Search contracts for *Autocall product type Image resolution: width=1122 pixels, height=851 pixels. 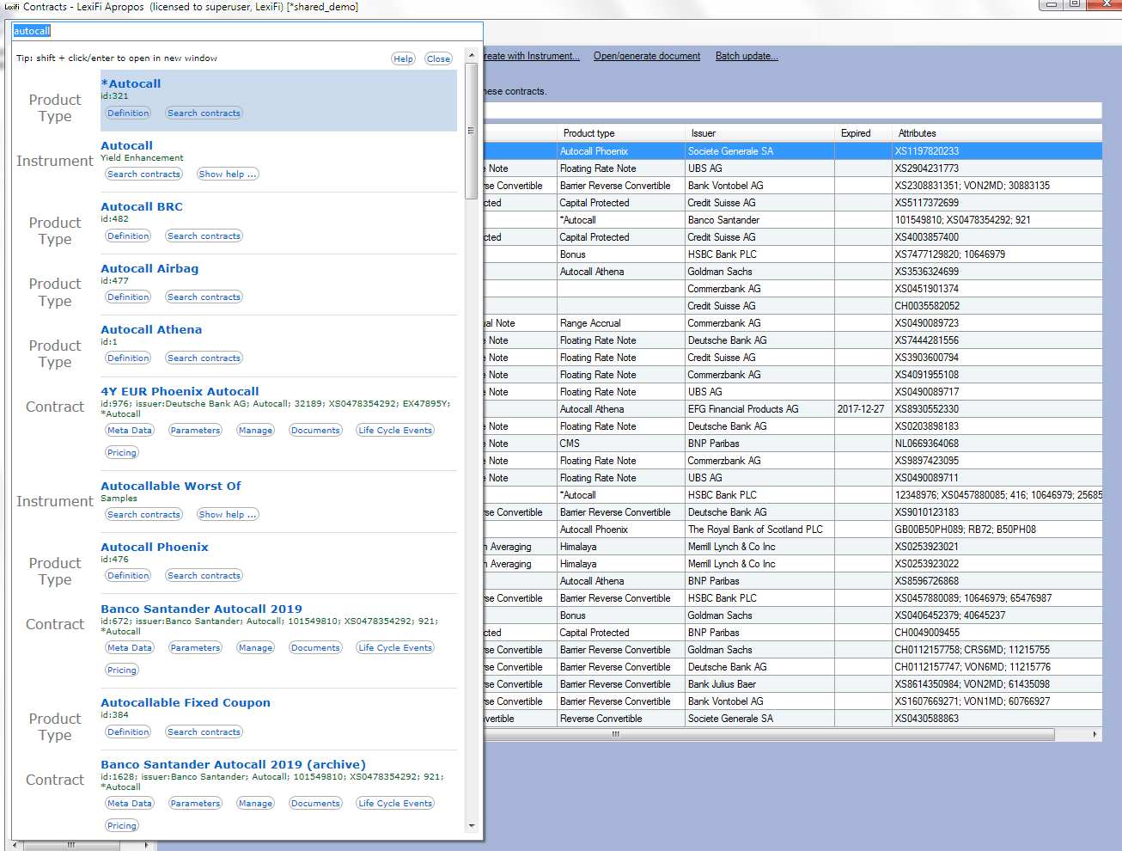204,113
